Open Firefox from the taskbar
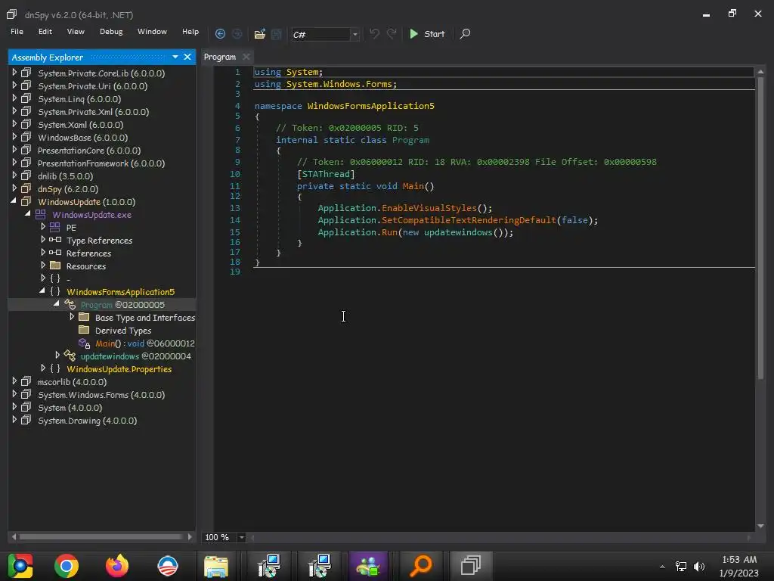Image resolution: width=774 pixels, height=581 pixels. [117, 566]
